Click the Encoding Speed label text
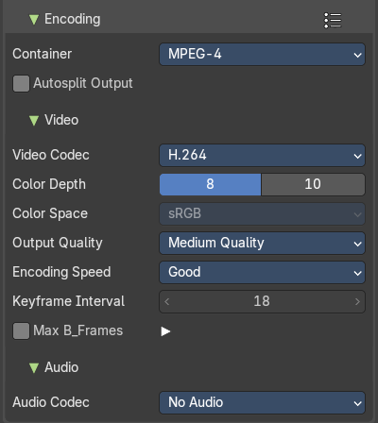 point(61,272)
